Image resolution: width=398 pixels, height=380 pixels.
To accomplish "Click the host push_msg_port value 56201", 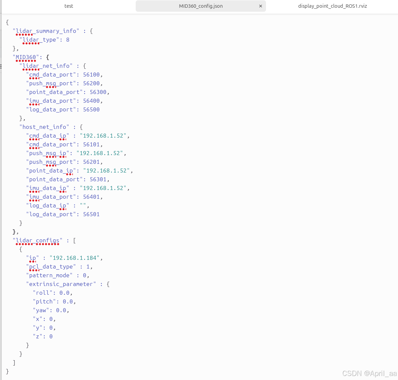I will (x=91, y=162).
